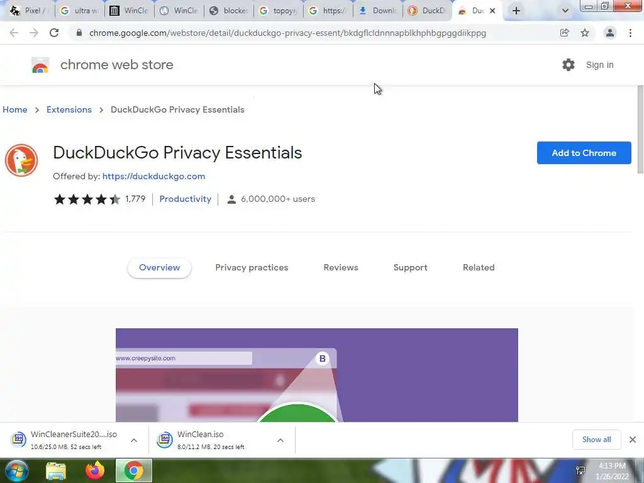
Task: Click the star rating icons
Action: click(87, 199)
